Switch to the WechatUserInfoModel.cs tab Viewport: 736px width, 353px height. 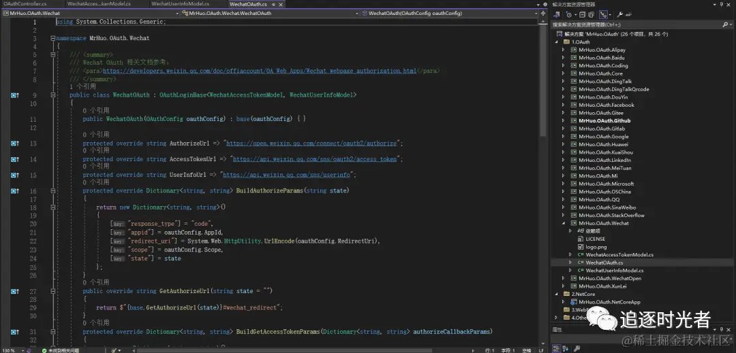pyautogui.click(x=180, y=4)
